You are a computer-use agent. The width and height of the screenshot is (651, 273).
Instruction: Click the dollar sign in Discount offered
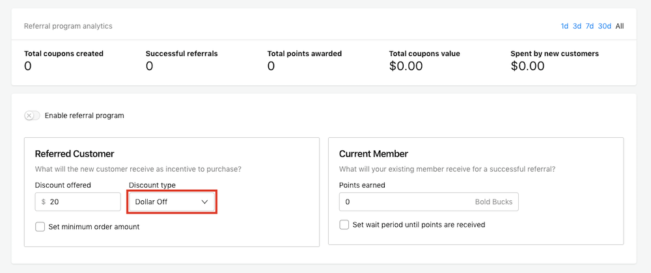[44, 202]
